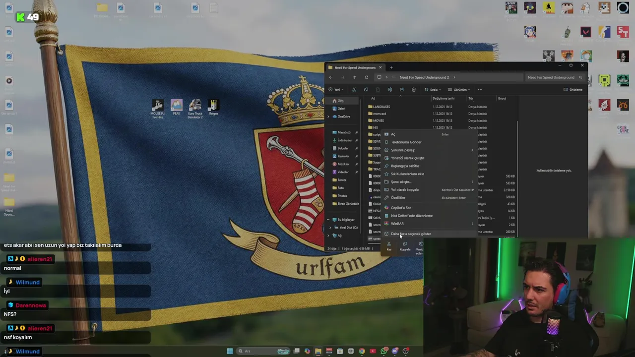Open the Need For Speed Underground search field

coord(555,77)
